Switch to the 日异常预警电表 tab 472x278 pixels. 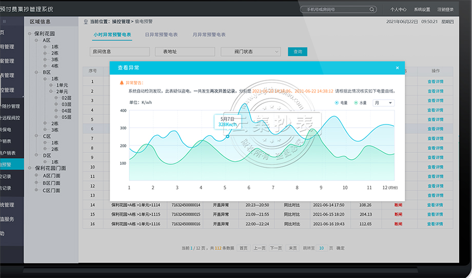(x=161, y=35)
